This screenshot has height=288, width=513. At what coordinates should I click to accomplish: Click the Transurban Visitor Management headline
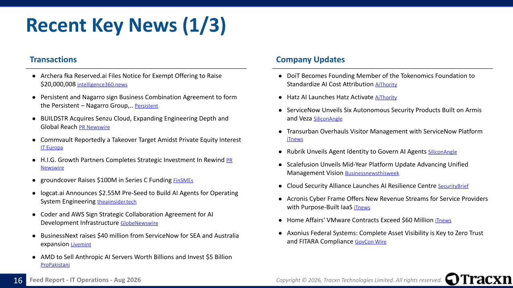(x=385, y=132)
